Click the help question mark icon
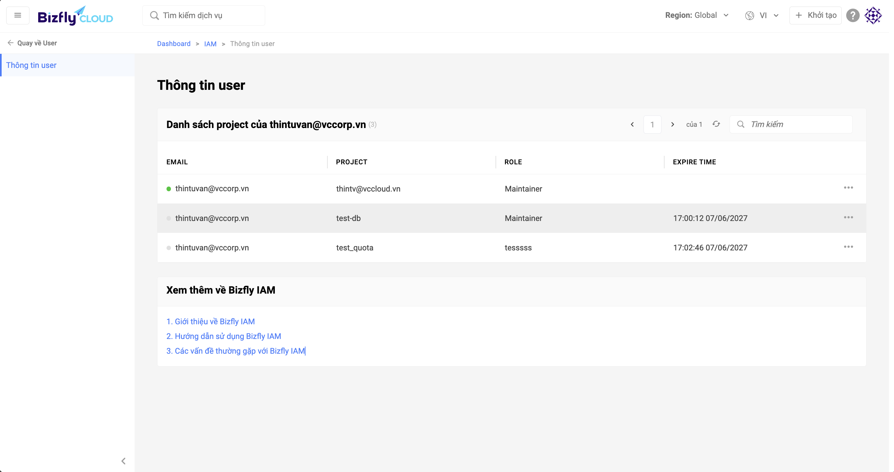Image resolution: width=894 pixels, height=472 pixels. point(852,15)
